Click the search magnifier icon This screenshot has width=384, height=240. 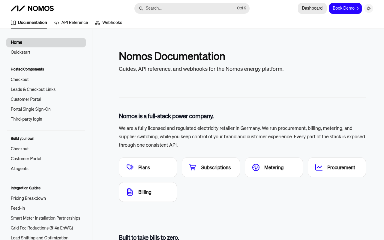[141, 8]
